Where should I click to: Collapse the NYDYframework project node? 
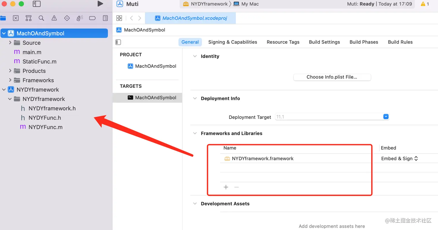(x=4, y=90)
